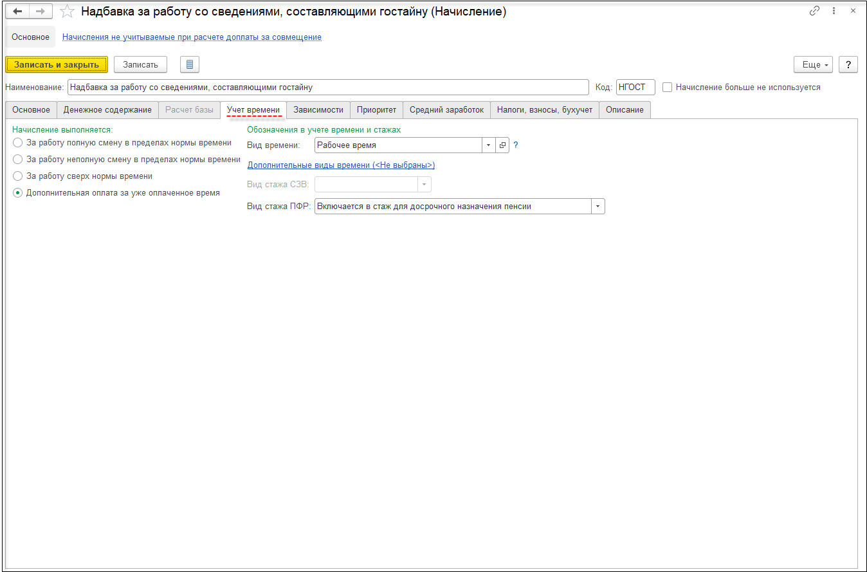Click the Вид стажа ПФР field
867x572 pixels.
point(453,207)
